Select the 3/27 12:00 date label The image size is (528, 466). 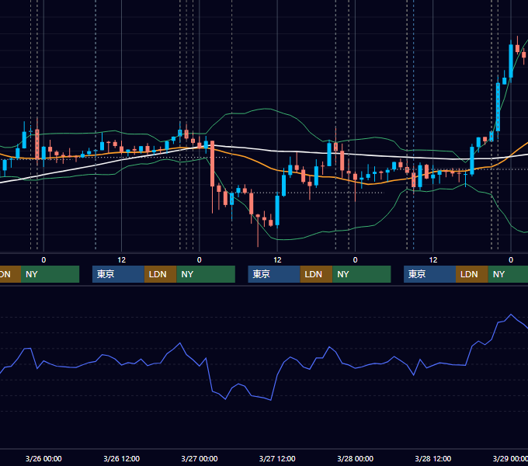277,458
